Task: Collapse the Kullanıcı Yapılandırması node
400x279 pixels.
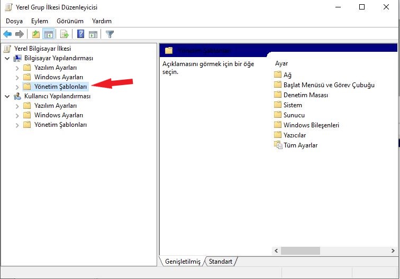Action: point(7,96)
